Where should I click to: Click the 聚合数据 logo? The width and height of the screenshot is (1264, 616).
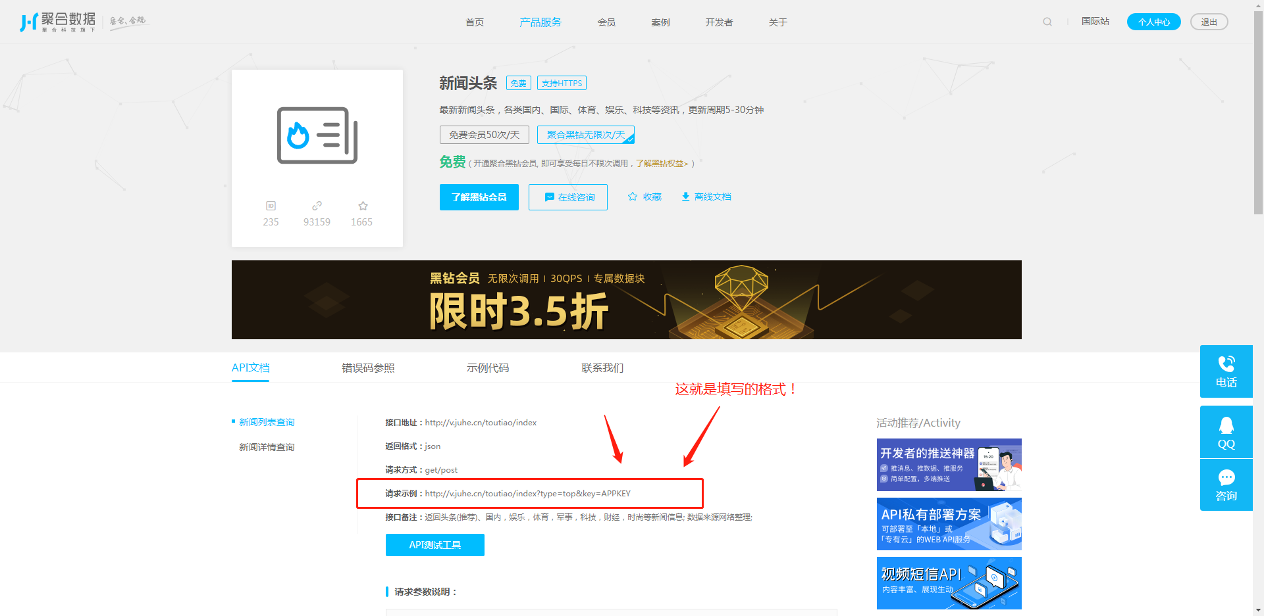pos(58,22)
